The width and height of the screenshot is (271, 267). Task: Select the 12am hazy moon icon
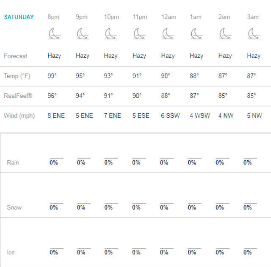168,34
